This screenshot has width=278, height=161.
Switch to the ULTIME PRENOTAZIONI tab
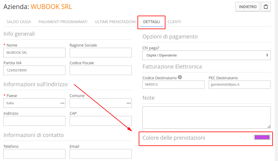(x=115, y=22)
